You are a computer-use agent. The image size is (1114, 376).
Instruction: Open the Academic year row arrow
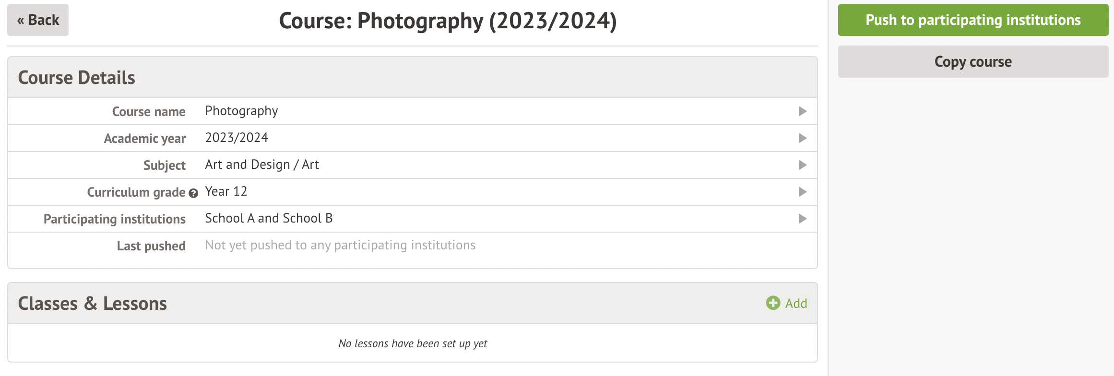802,138
